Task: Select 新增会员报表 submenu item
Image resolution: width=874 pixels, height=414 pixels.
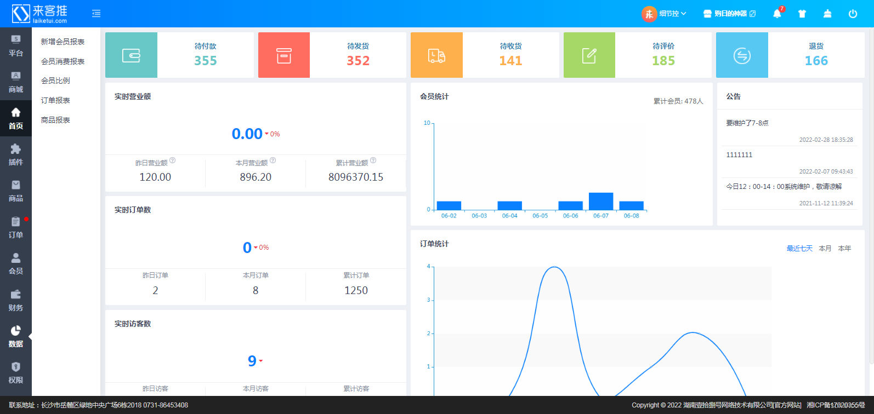Action: [63, 42]
